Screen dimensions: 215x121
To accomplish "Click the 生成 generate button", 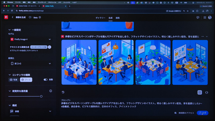I will [203, 113].
